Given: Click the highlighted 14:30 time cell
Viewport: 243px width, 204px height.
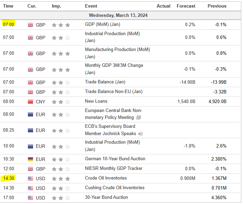Looking at the screenshot, I should [9, 178].
